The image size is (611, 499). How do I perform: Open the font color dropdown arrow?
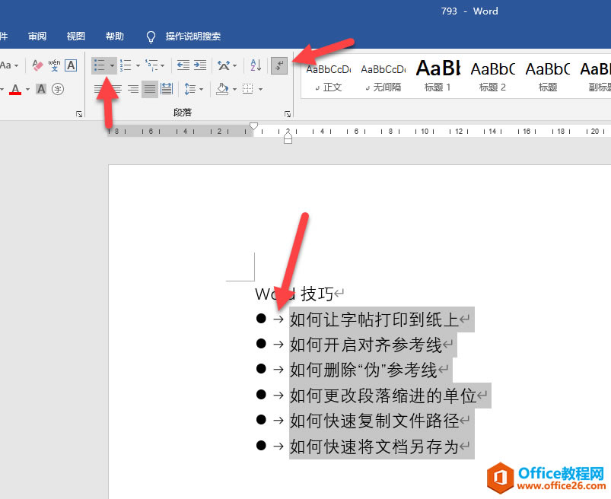pyautogui.click(x=27, y=90)
